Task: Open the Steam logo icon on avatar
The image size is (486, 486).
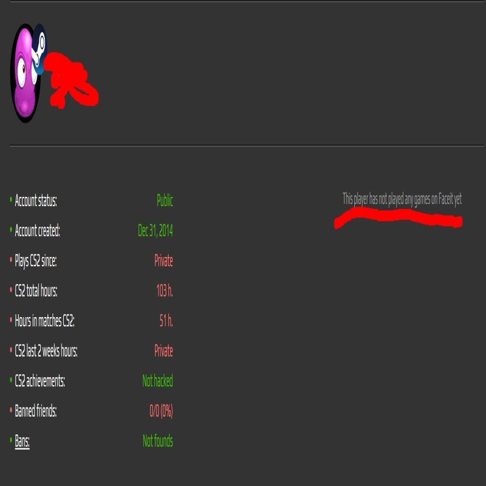Action: click(x=39, y=50)
